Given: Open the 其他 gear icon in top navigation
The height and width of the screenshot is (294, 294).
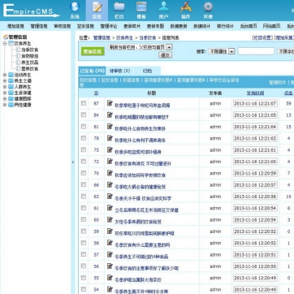Looking at the screenshot, I should click(208, 6).
